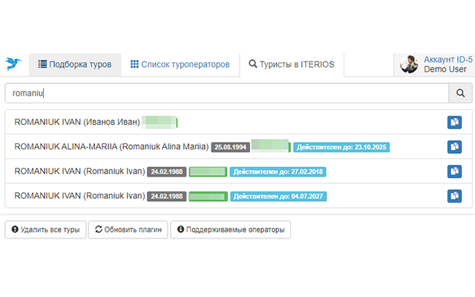
Task: Open Поддерживаемые операторы button
Action: [x=231, y=229]
